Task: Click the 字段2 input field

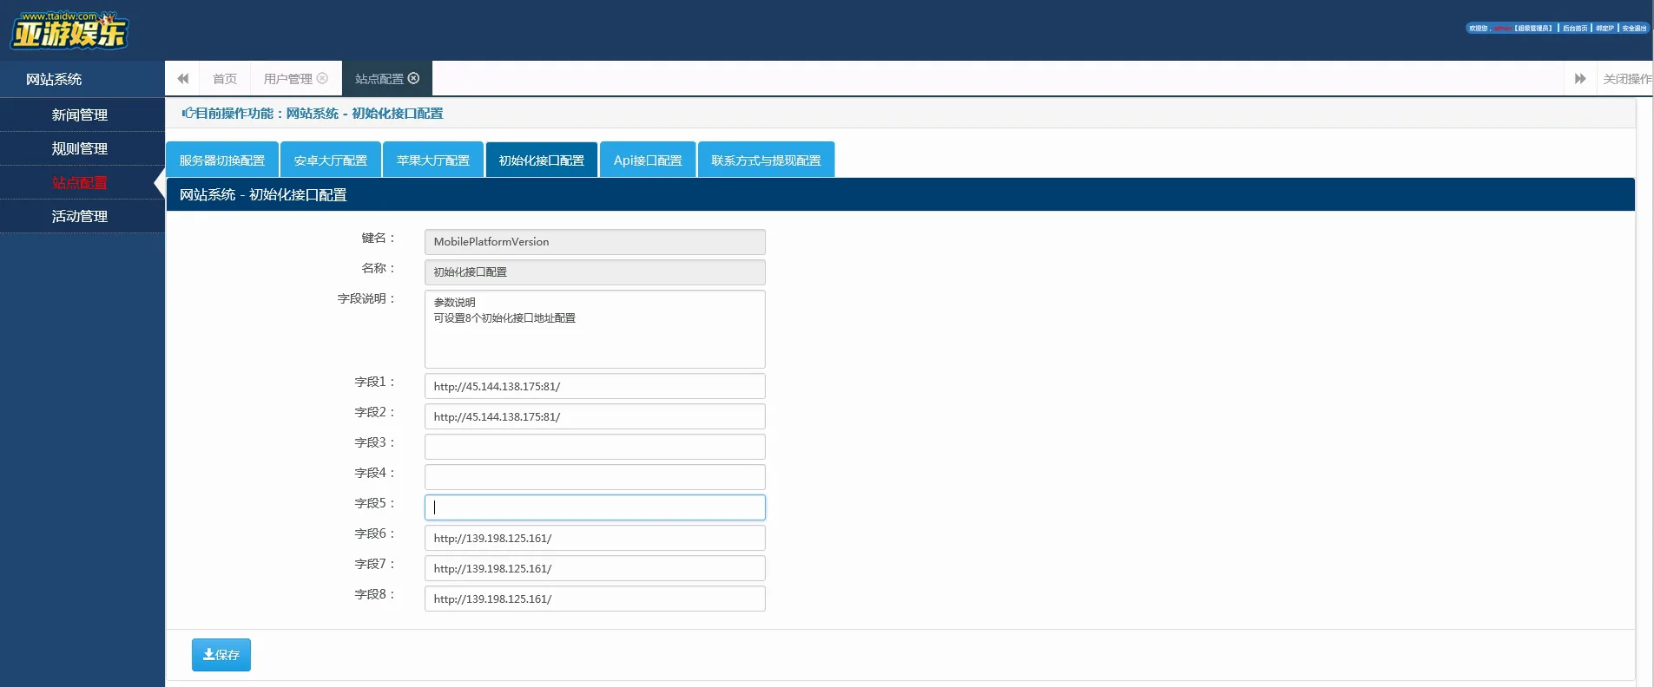Action: pos(595,416)
